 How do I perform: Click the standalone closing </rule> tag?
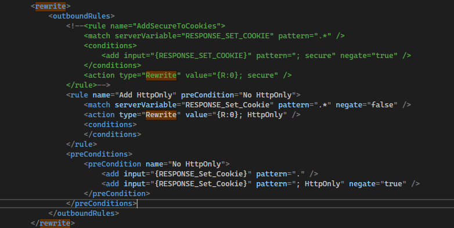pyautogui.click(x=82, y=144)
